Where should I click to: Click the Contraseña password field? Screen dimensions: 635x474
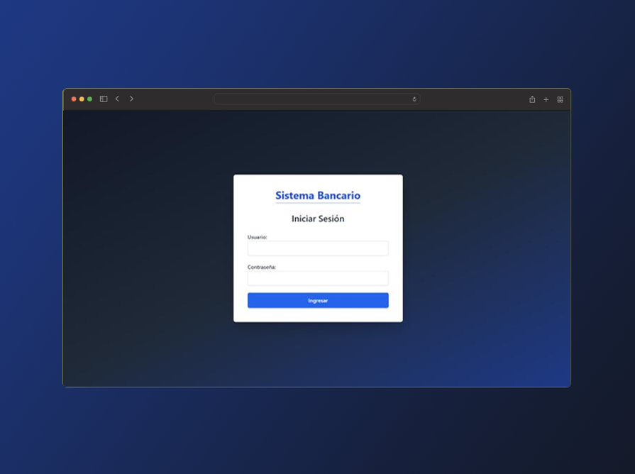318,278
